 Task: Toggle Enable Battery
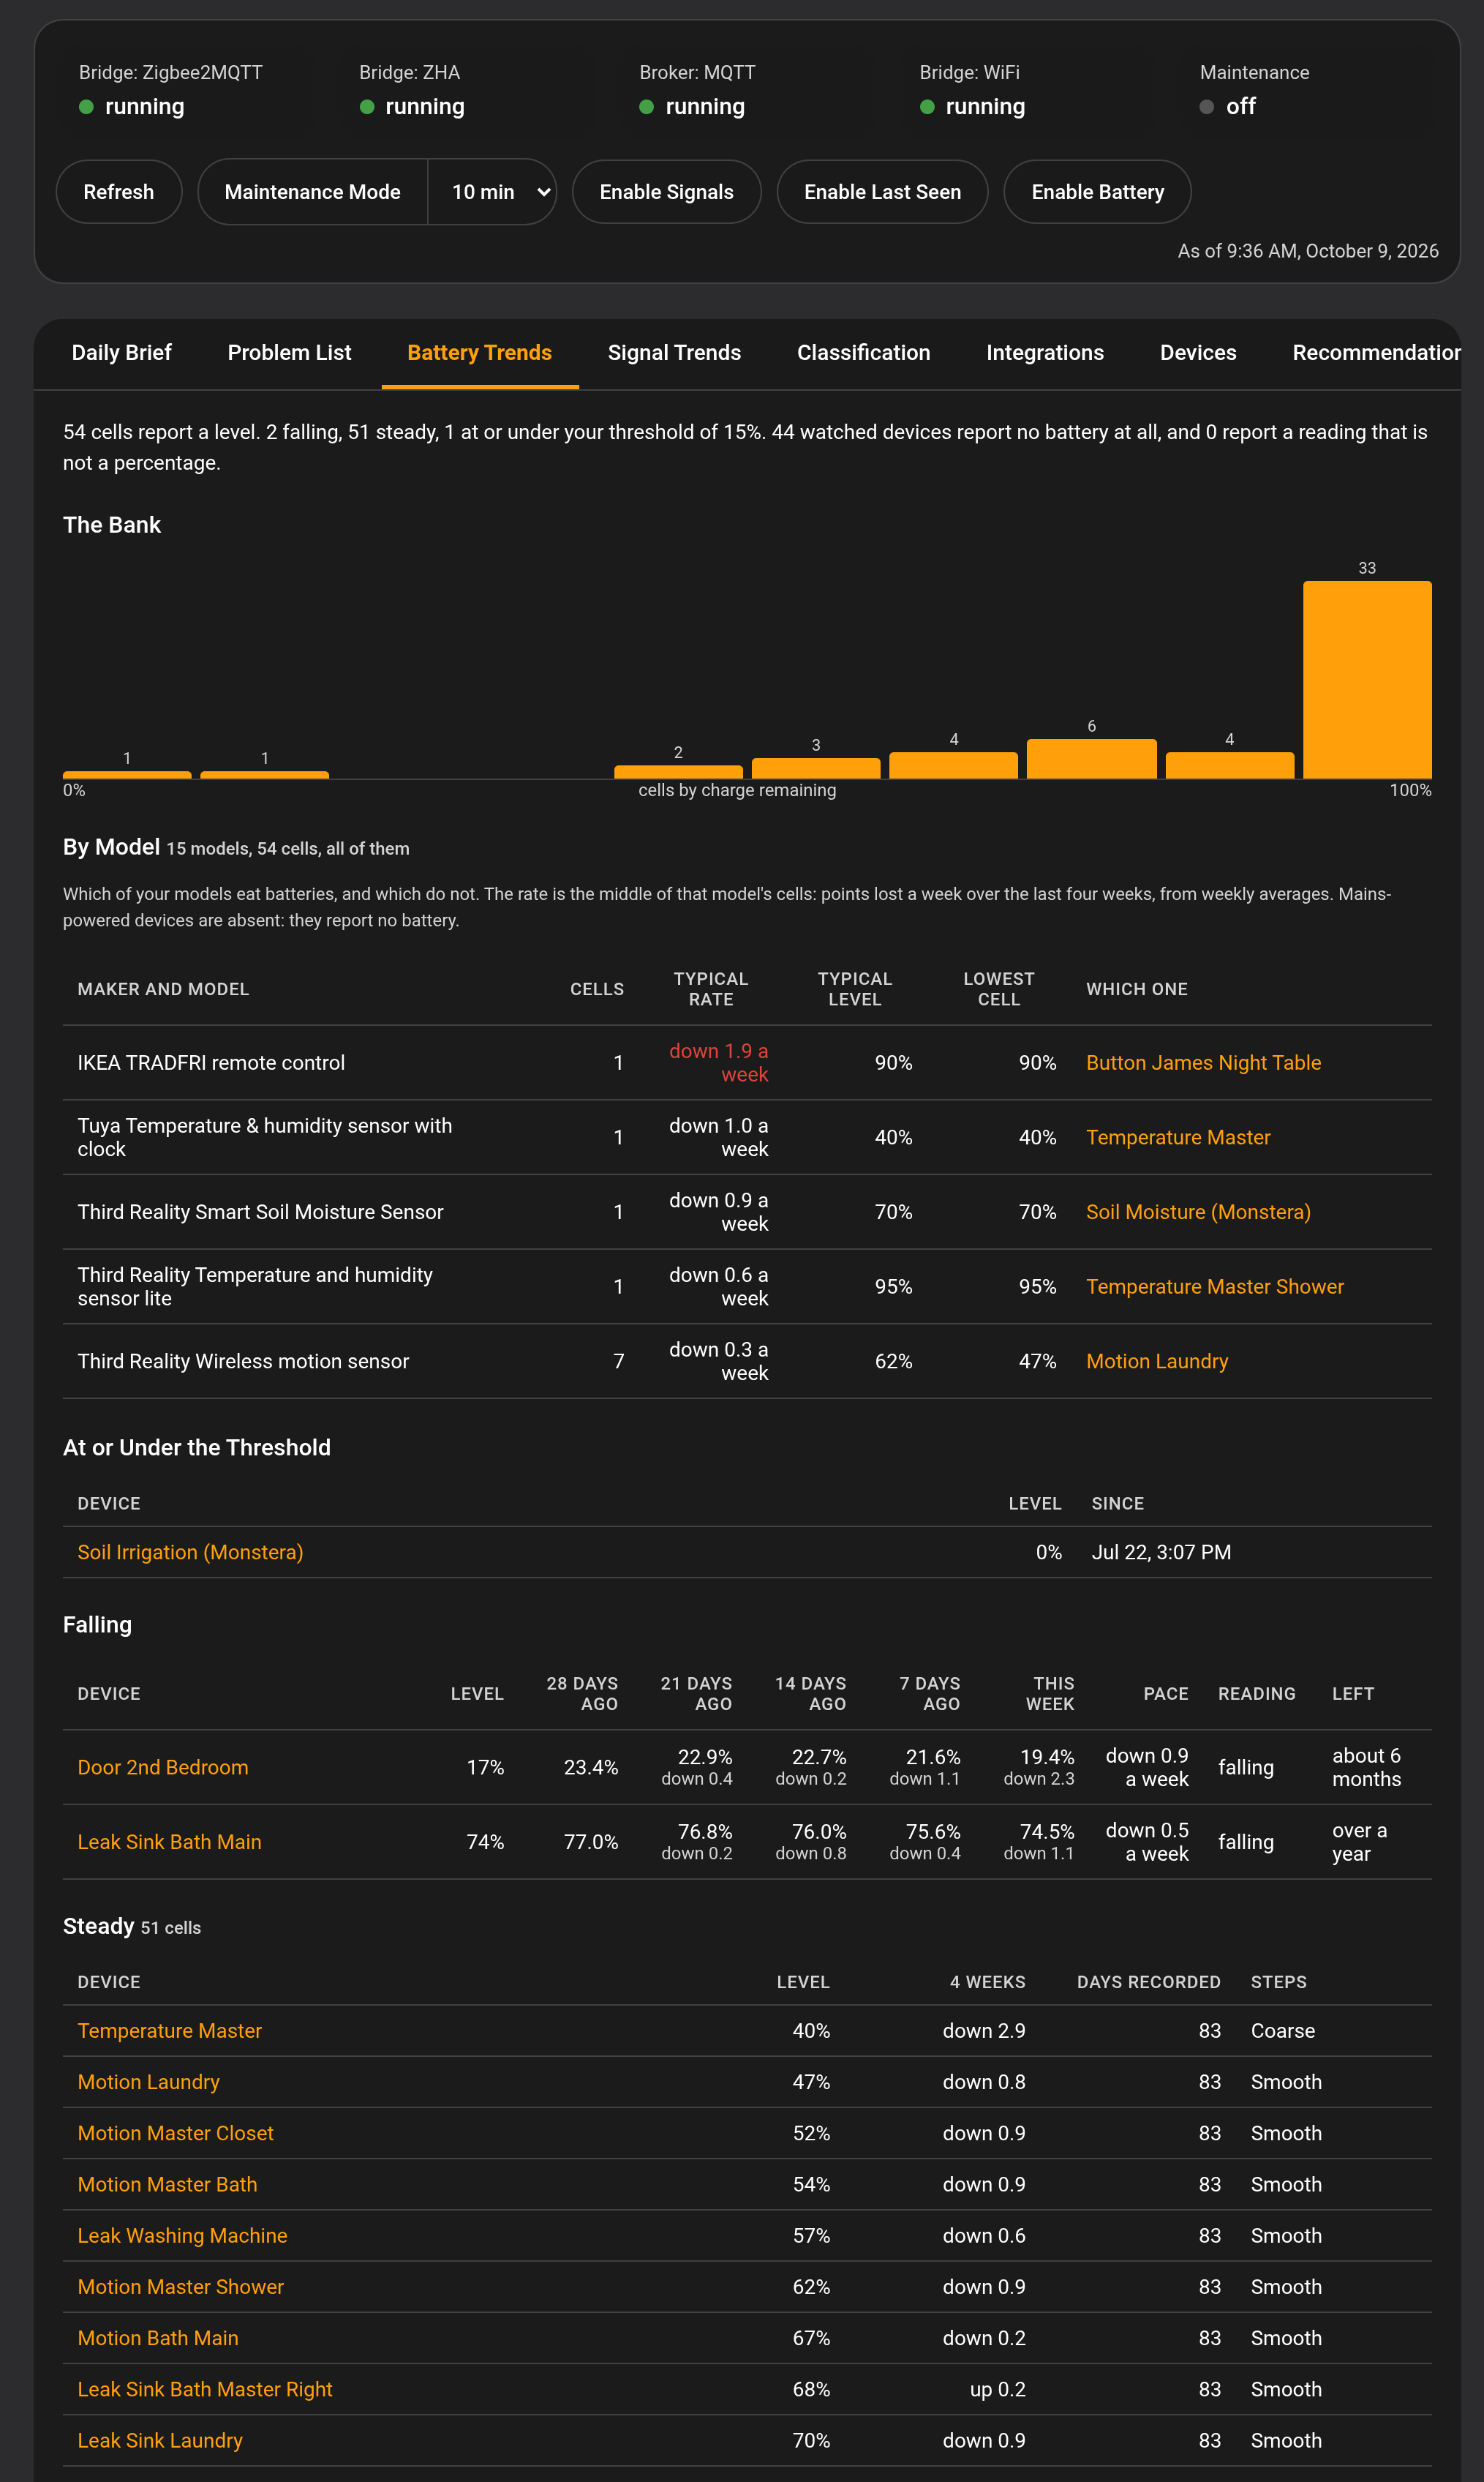coord(1097,192)
